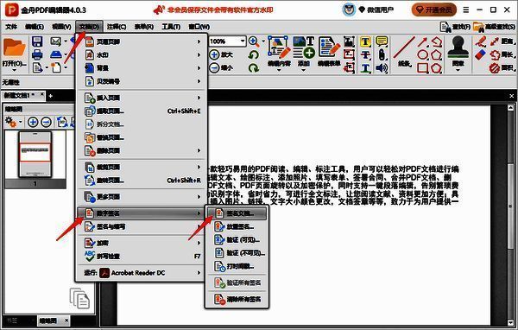Click the 微信用户 account label
This screenshot has width=518, height=330.
(380, 10)
